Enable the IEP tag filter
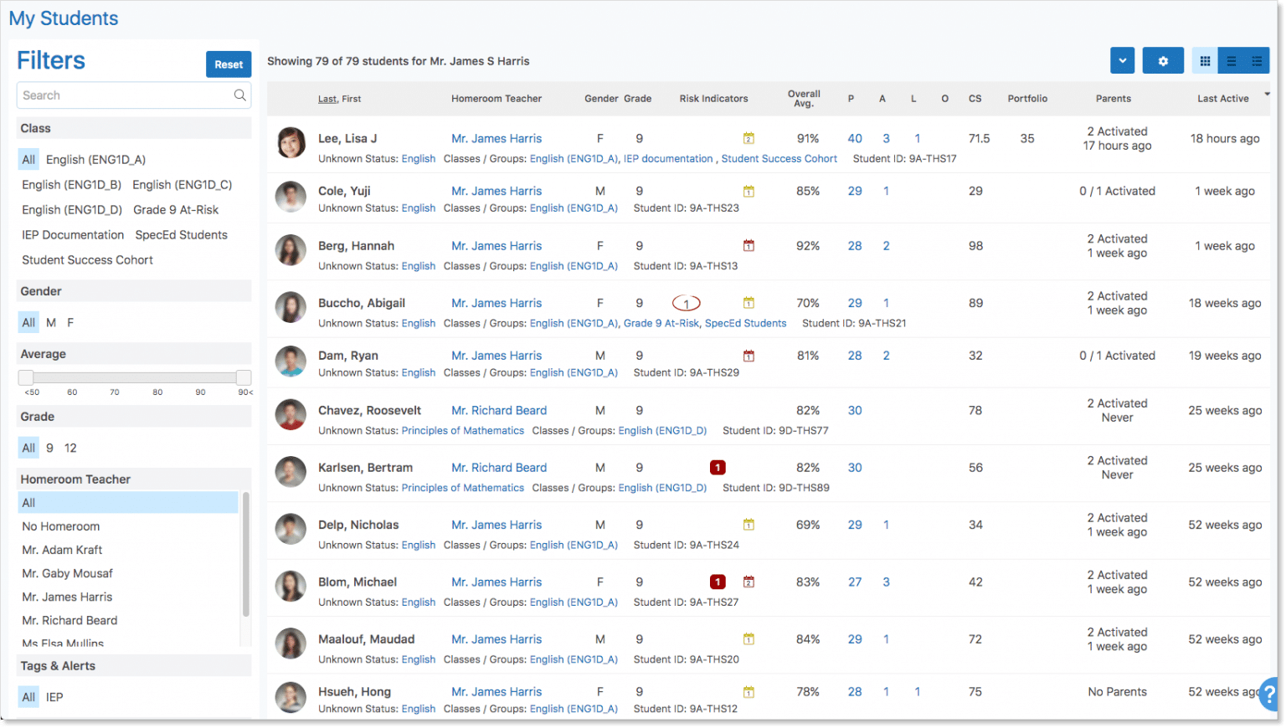 pos(54,697)
